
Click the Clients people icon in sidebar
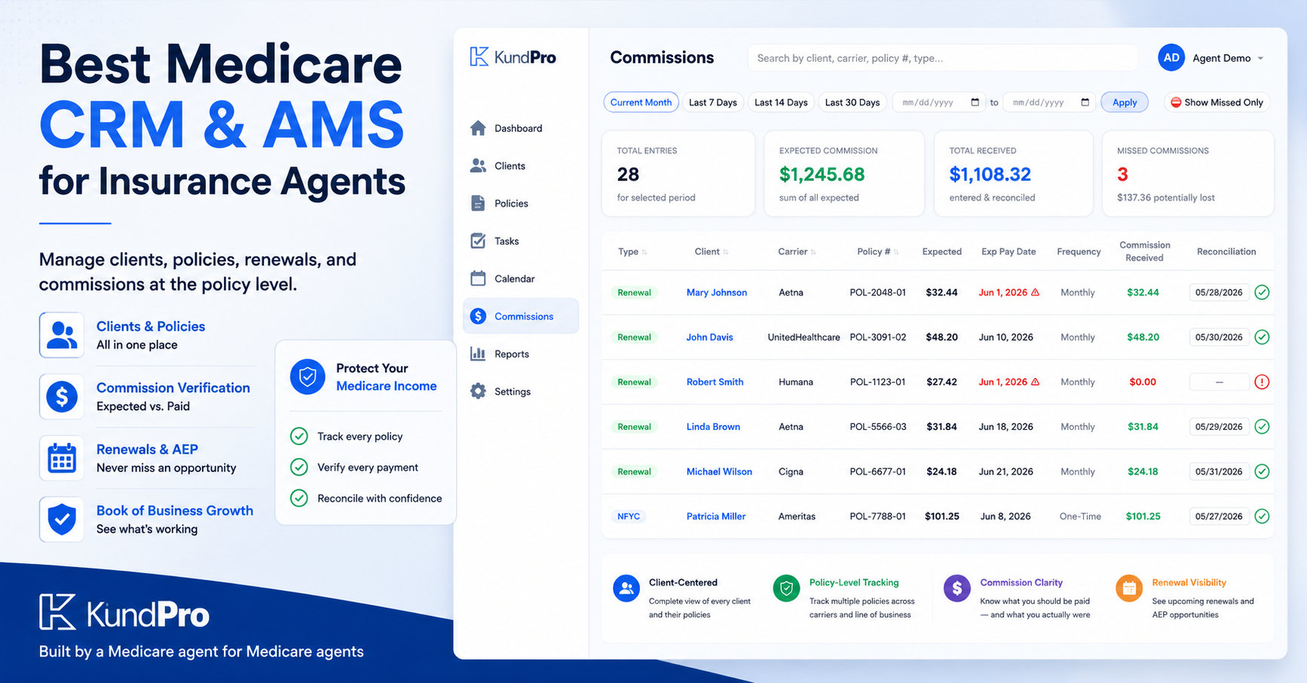pyautogui.click(x=478, y=166)
